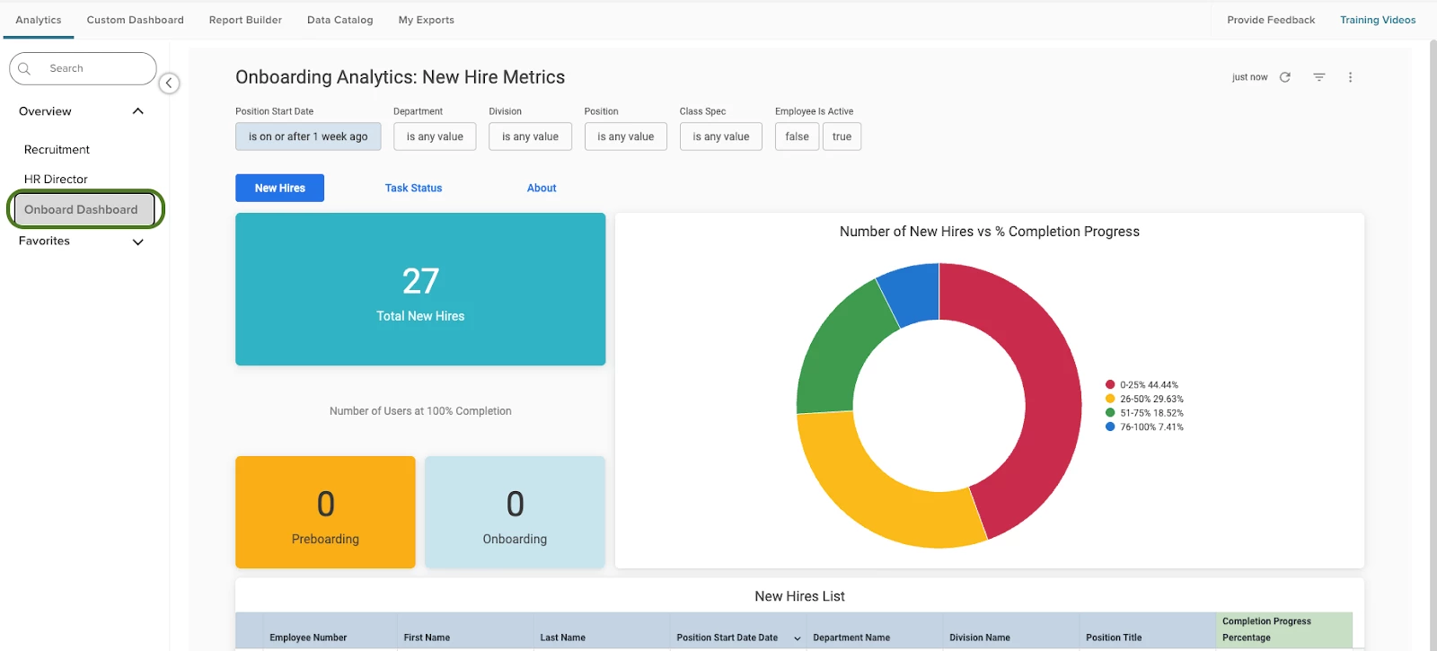The width and height of the screenshot is (1437, 651).
Task: Select the New Hires tab
Action: click(x=279, y=188)
